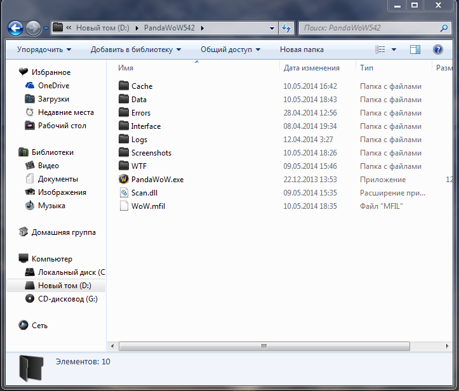Open Видео library
This screenshot has height=391, width=459.
tap(48, 166)
